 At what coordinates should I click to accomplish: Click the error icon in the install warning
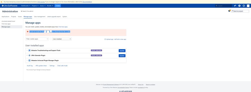(x=28, y=31)
